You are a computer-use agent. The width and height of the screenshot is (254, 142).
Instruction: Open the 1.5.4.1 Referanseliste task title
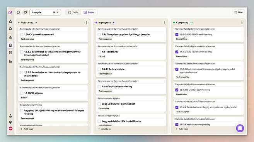point(113,69)
